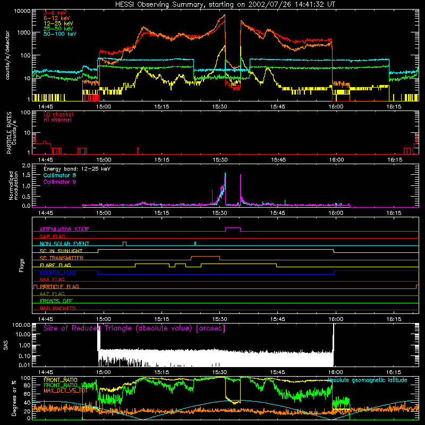Click the "PARTICLE_FLAG" label
This screenshot has width=425, height=425.
[x=59, y=286]
